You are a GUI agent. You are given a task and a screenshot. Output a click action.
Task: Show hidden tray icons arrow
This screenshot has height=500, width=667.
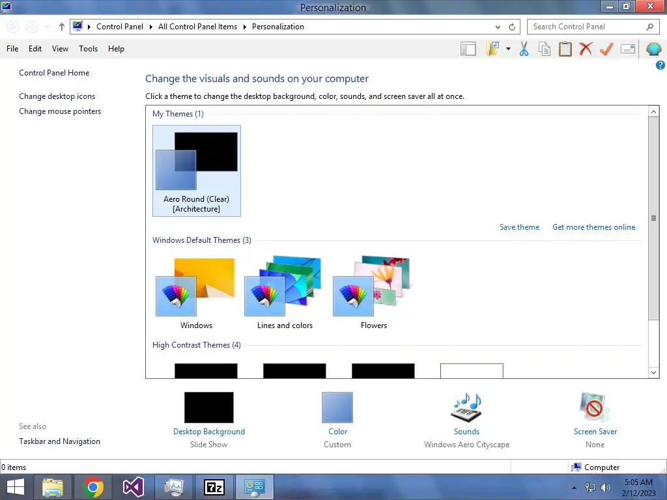pos(575,488)
